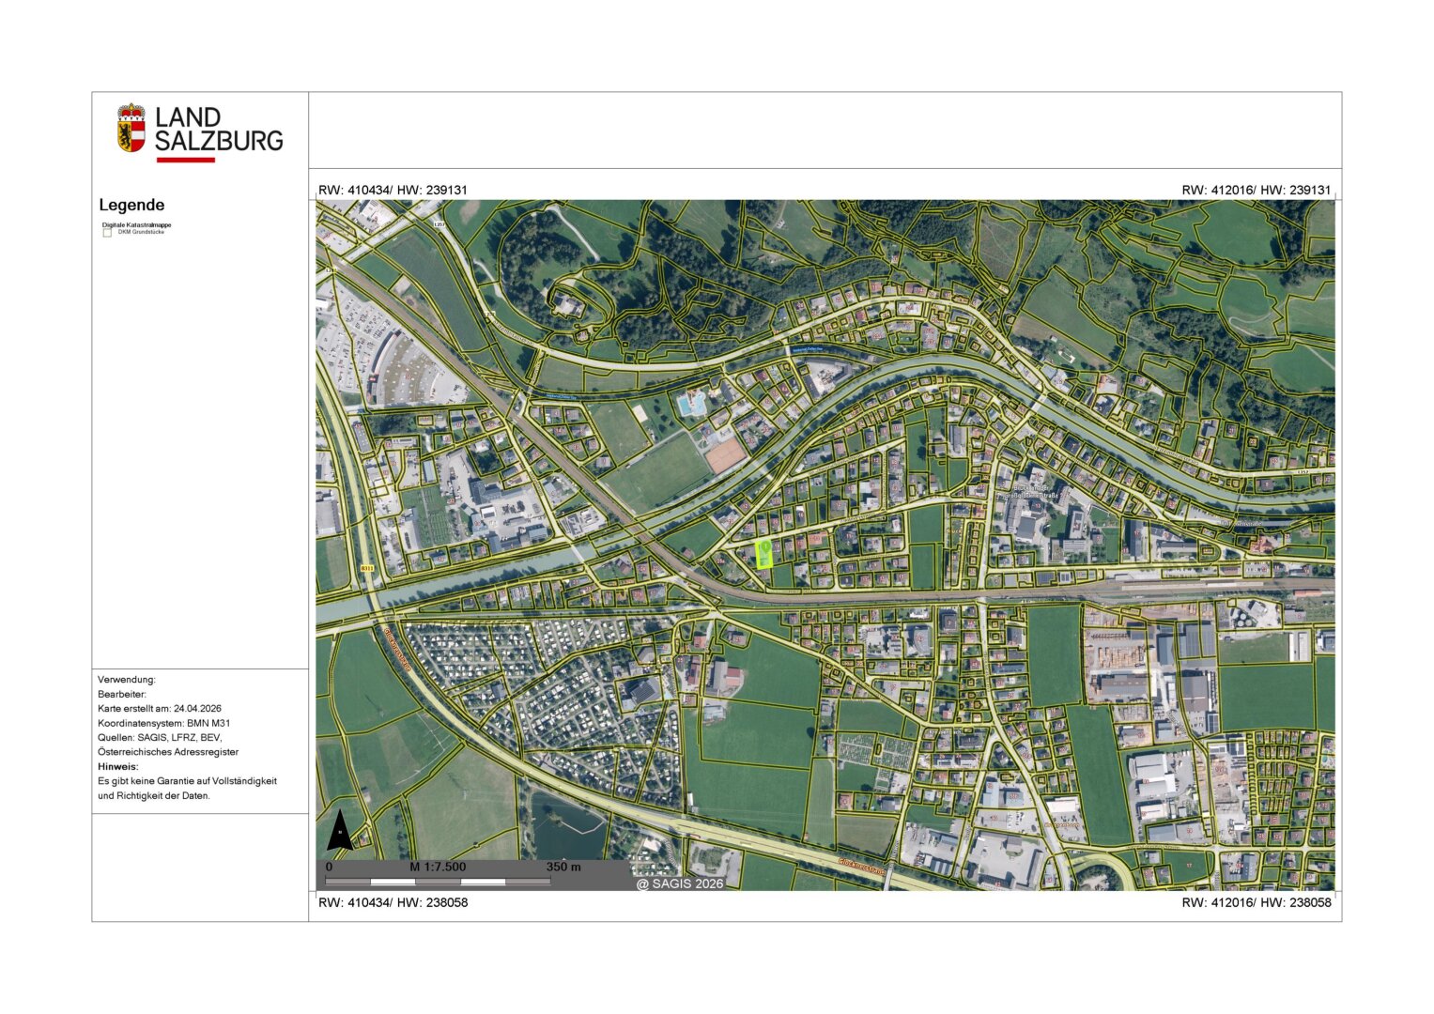Click the black north arrow symbol
The height and width of the screenshot is (1014, 1434).
tap(340, 831)
